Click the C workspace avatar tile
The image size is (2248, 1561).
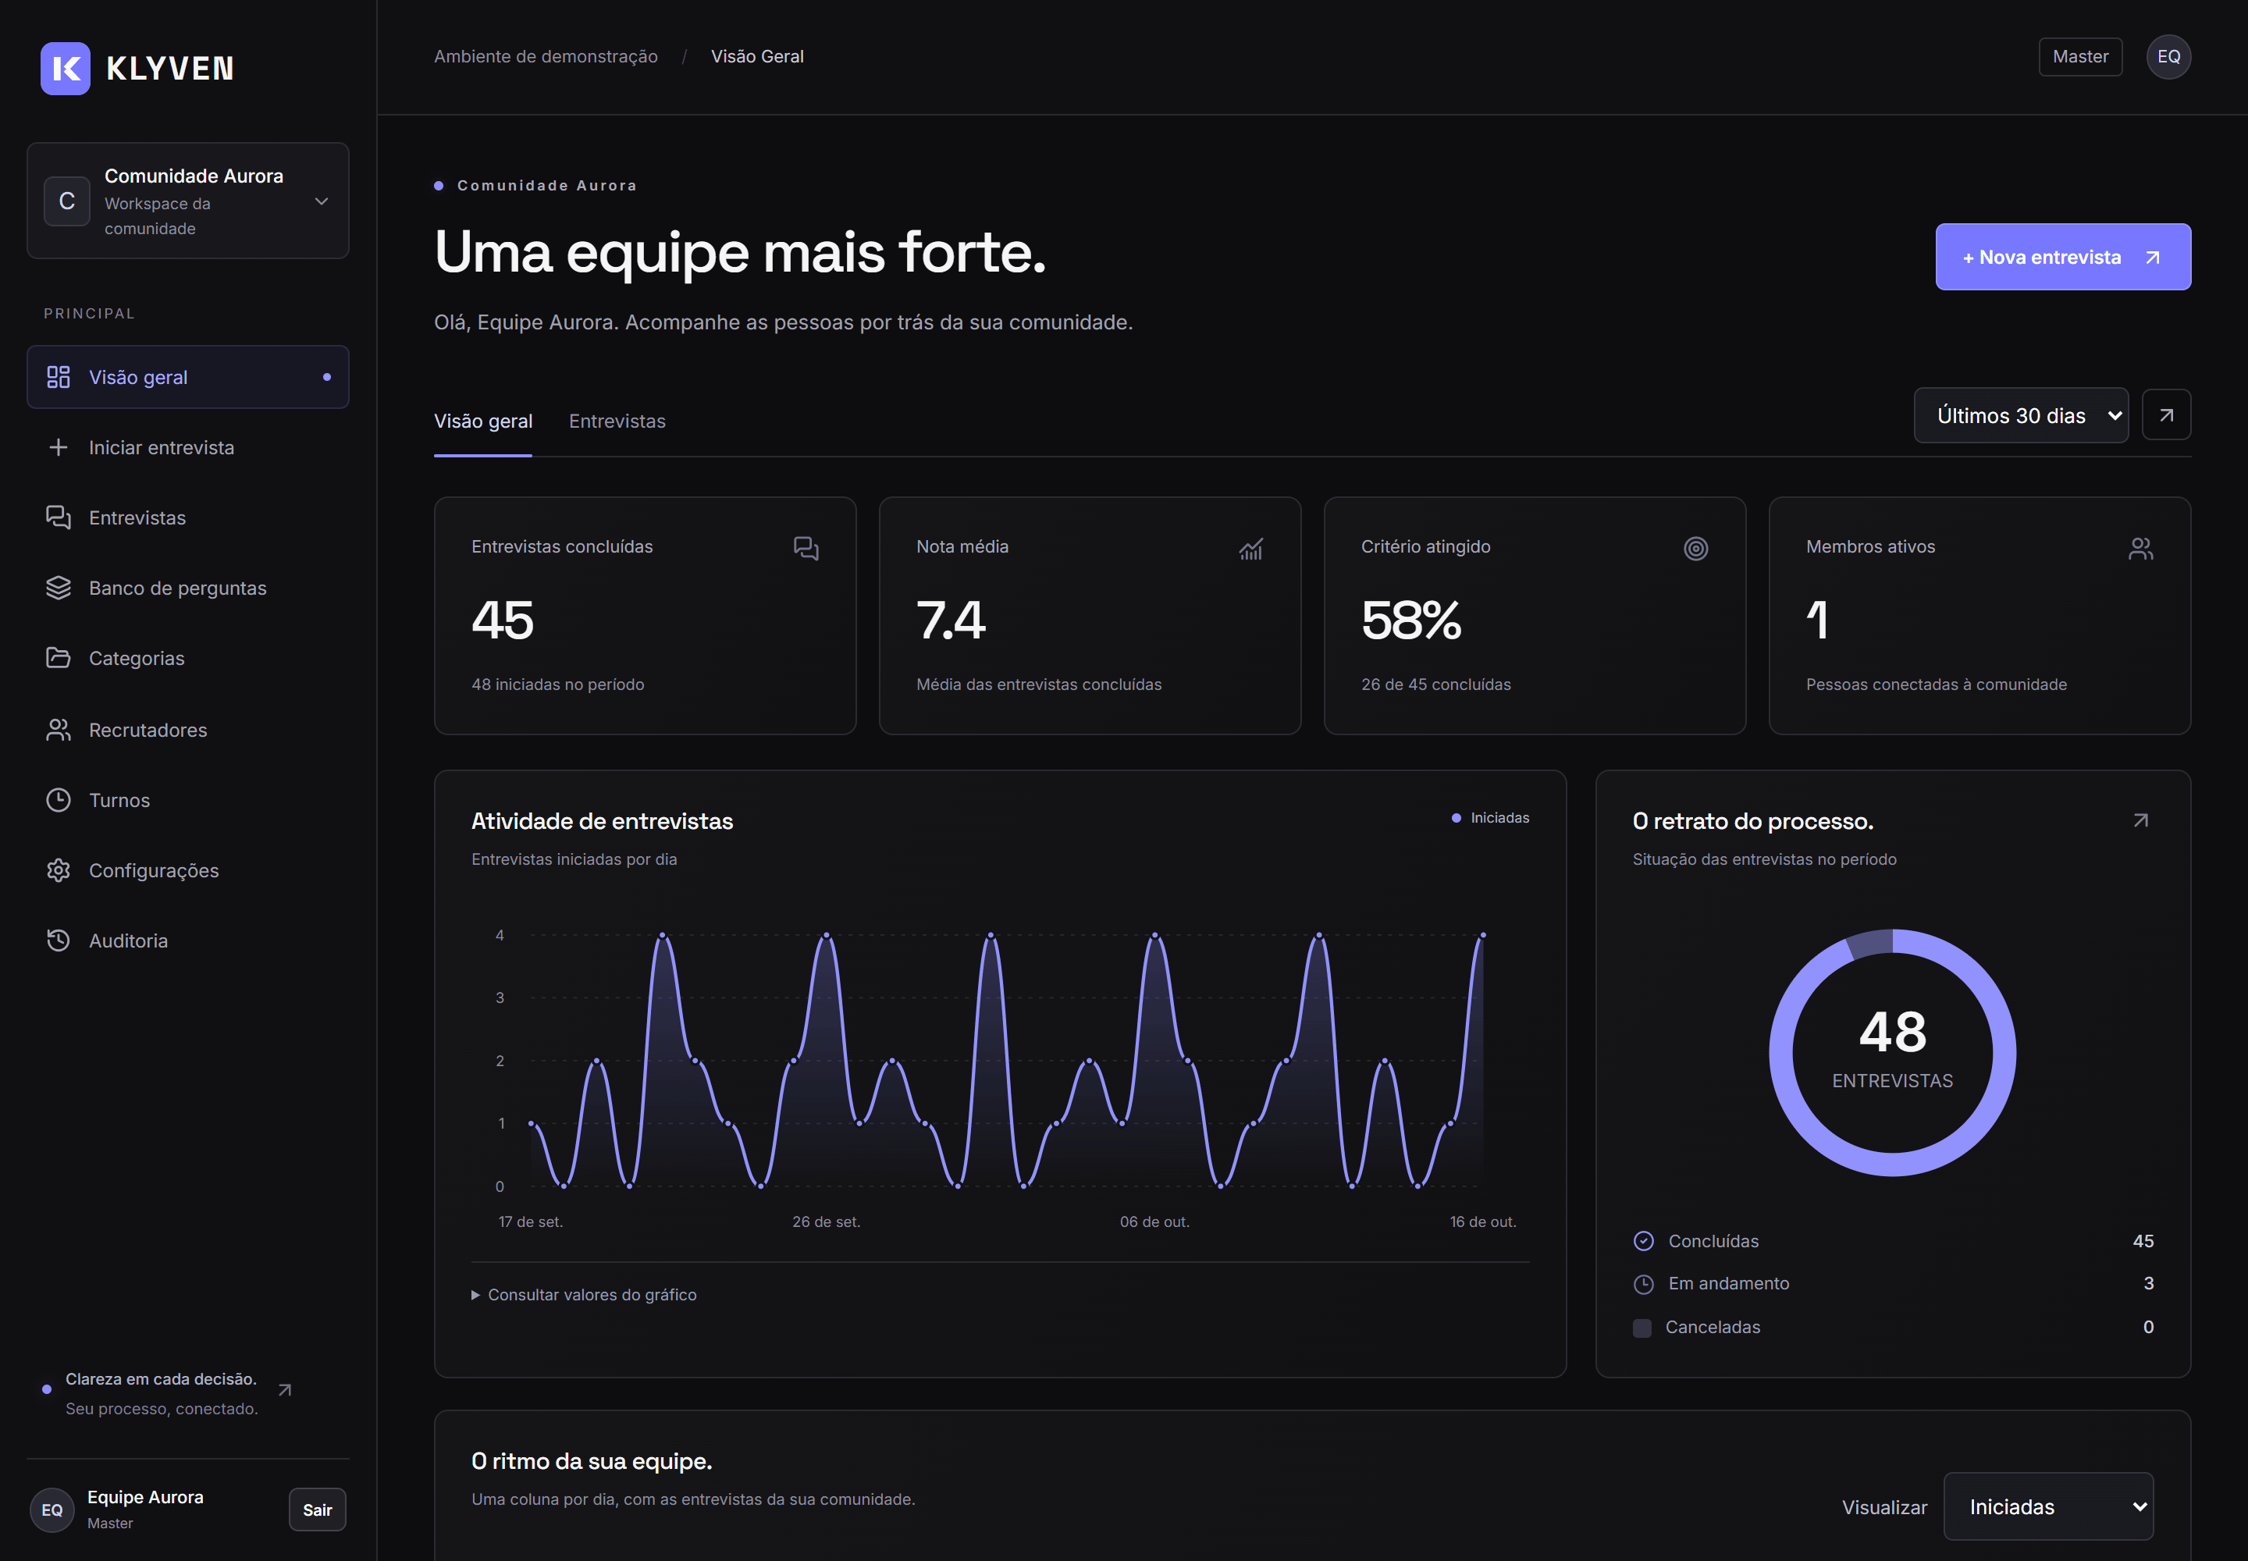pos(67,201)
